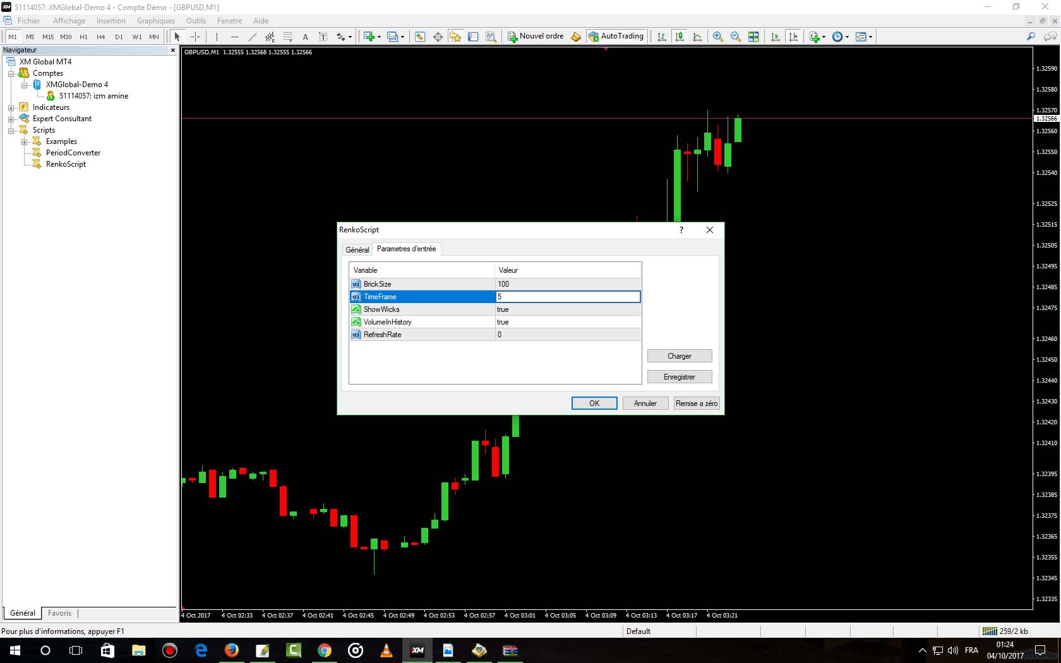Click the zoom in magnifier icon

coord(717,37)
